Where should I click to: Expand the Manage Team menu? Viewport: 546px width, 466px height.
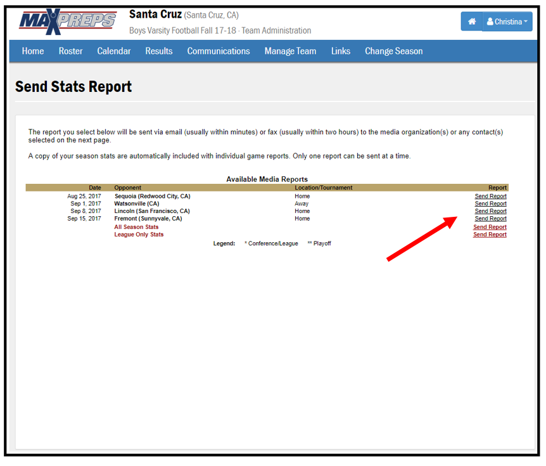(x=290, y=51)
